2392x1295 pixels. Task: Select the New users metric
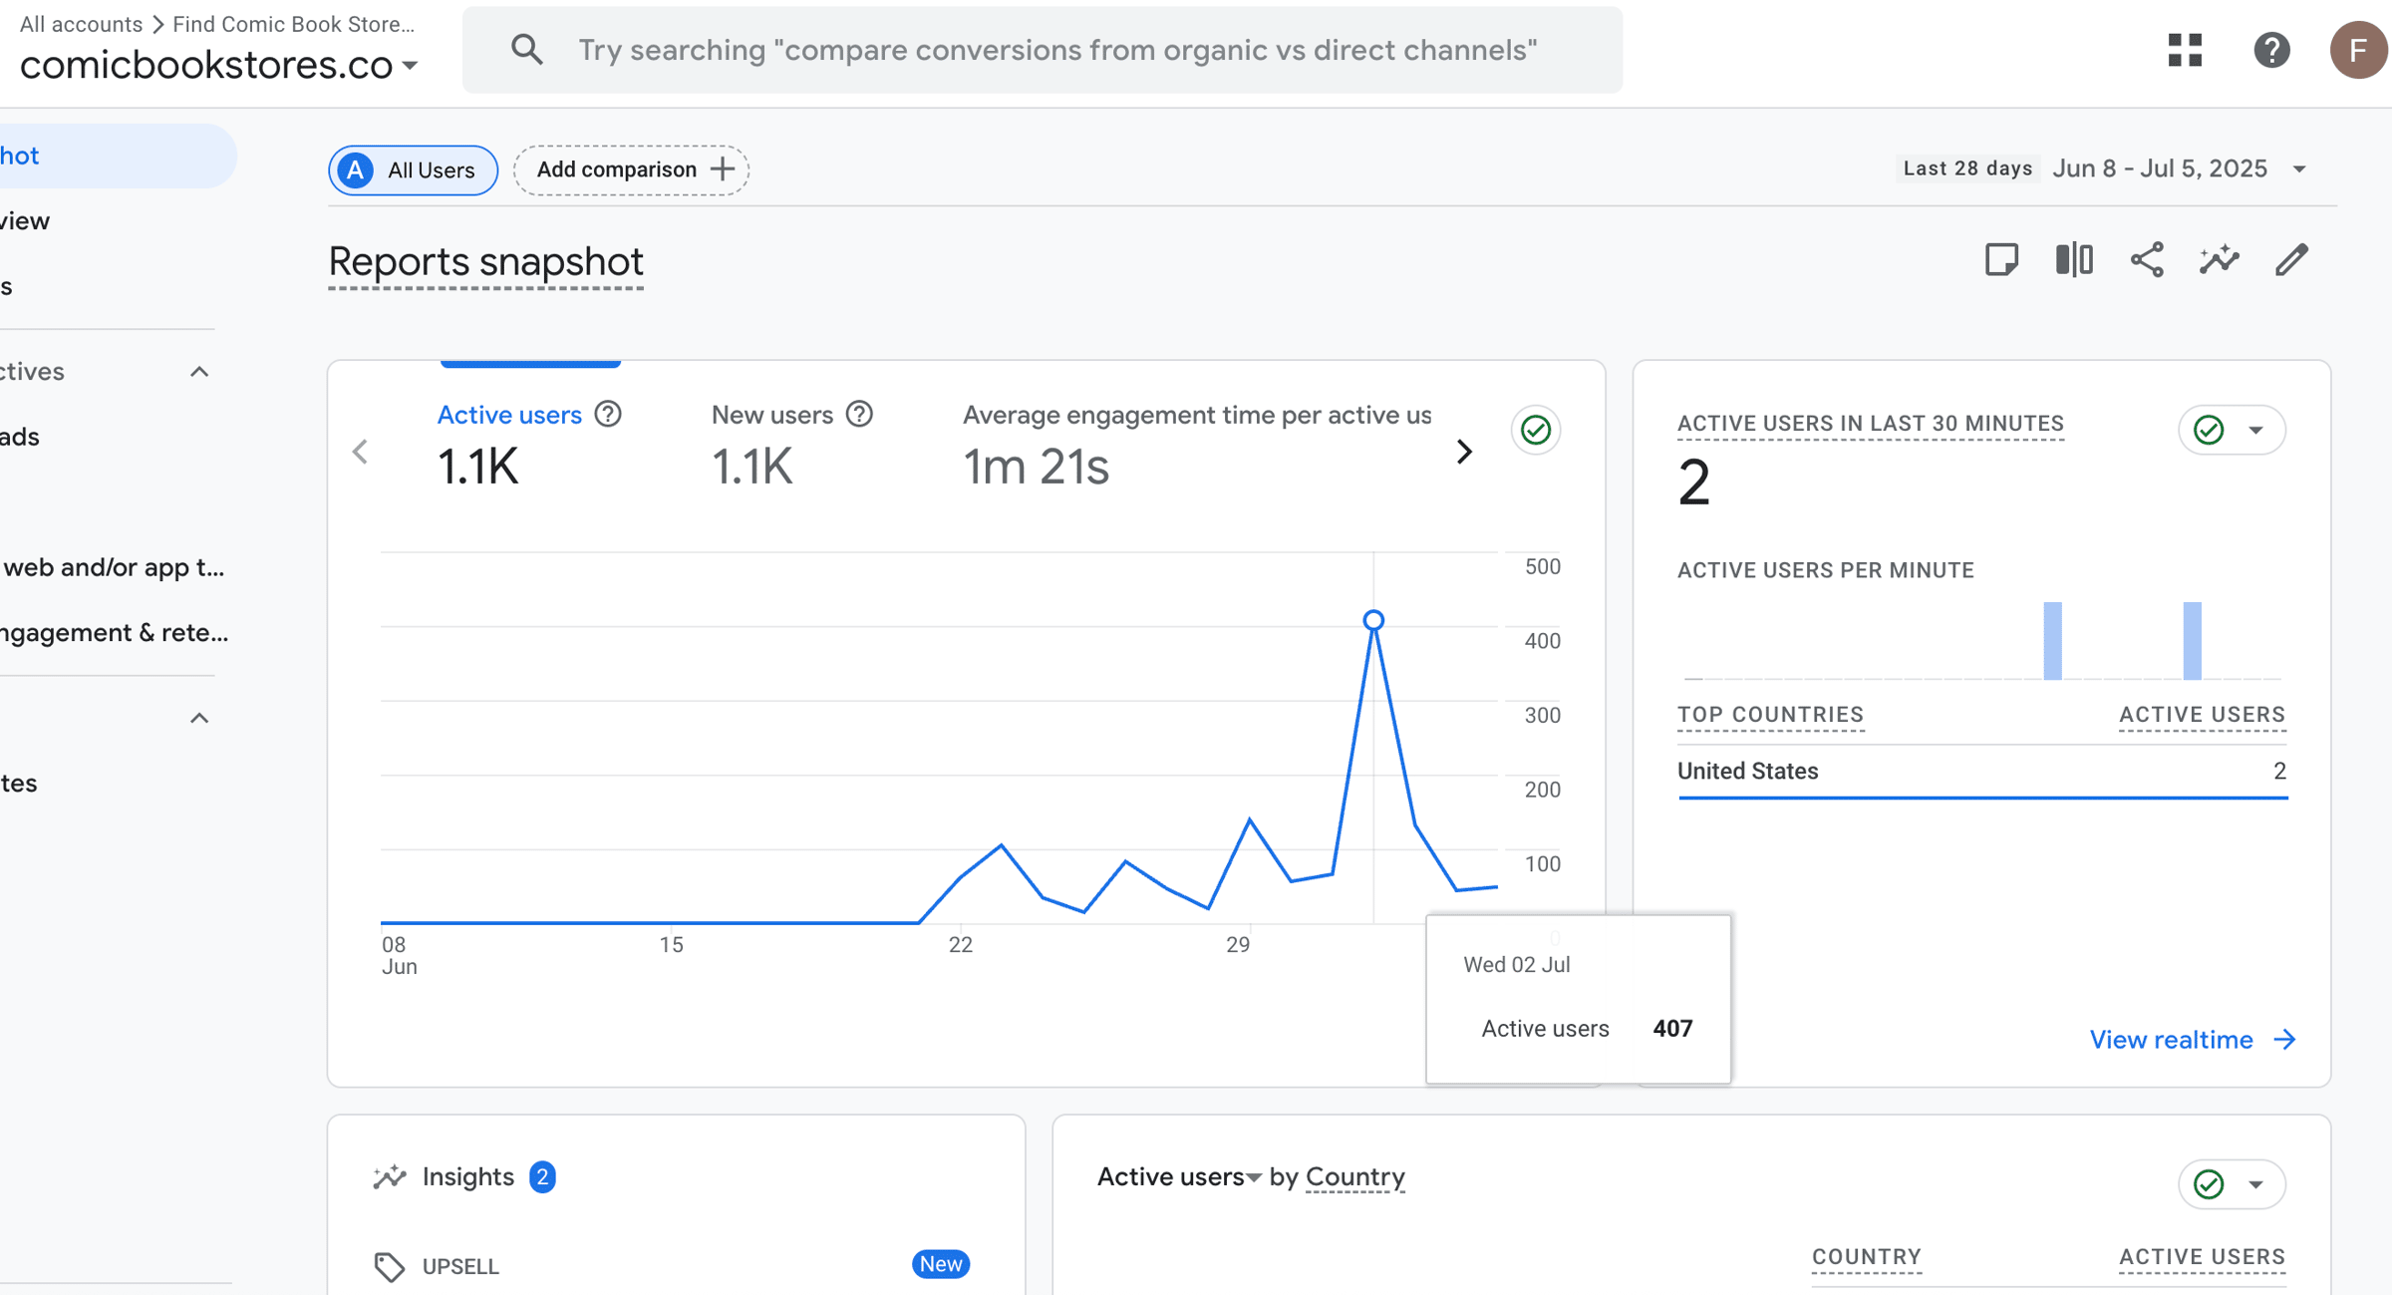pos(772,415)
